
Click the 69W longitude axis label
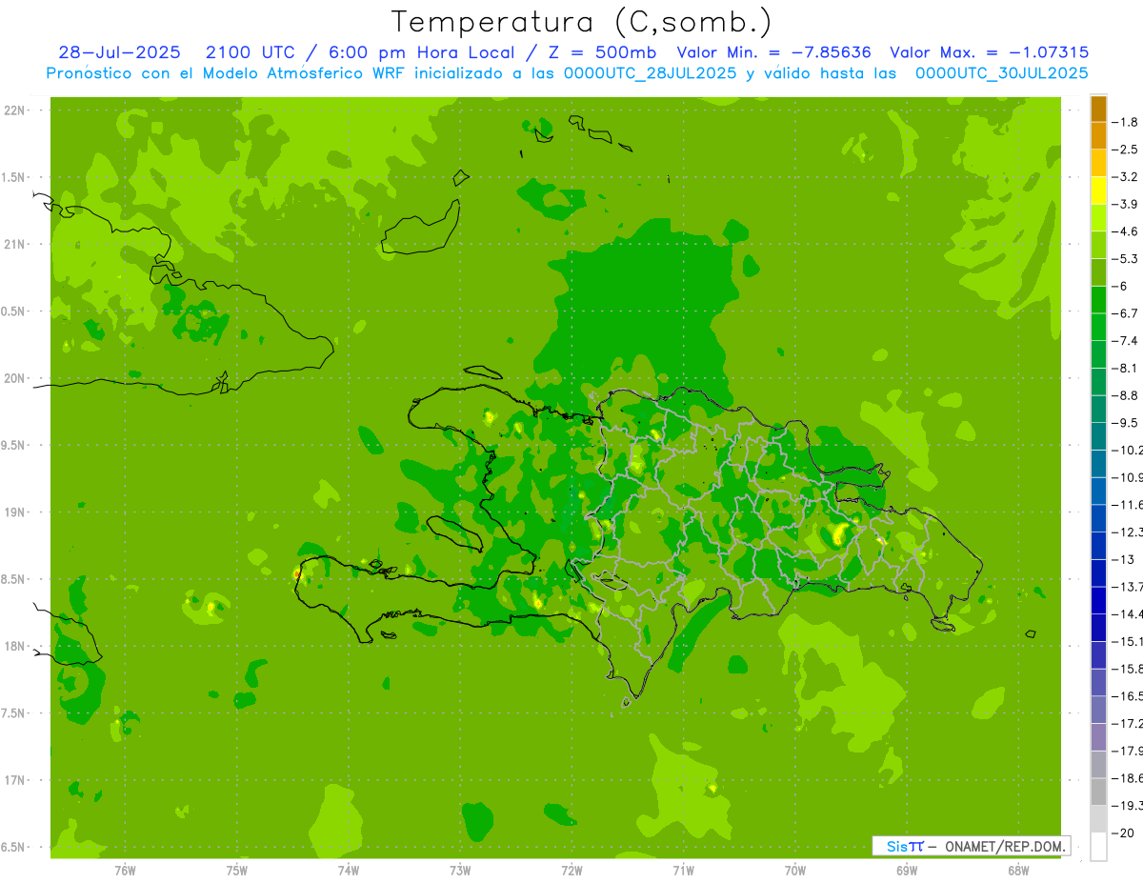[x=906, y=870]
